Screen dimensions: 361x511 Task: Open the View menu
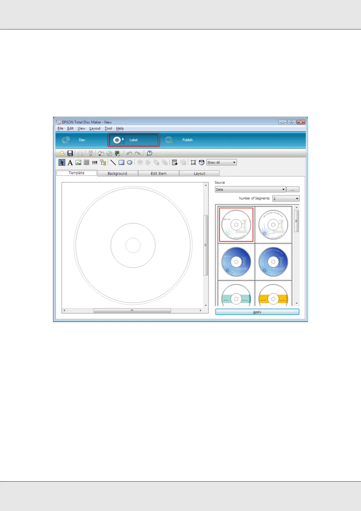pos(81,128)
